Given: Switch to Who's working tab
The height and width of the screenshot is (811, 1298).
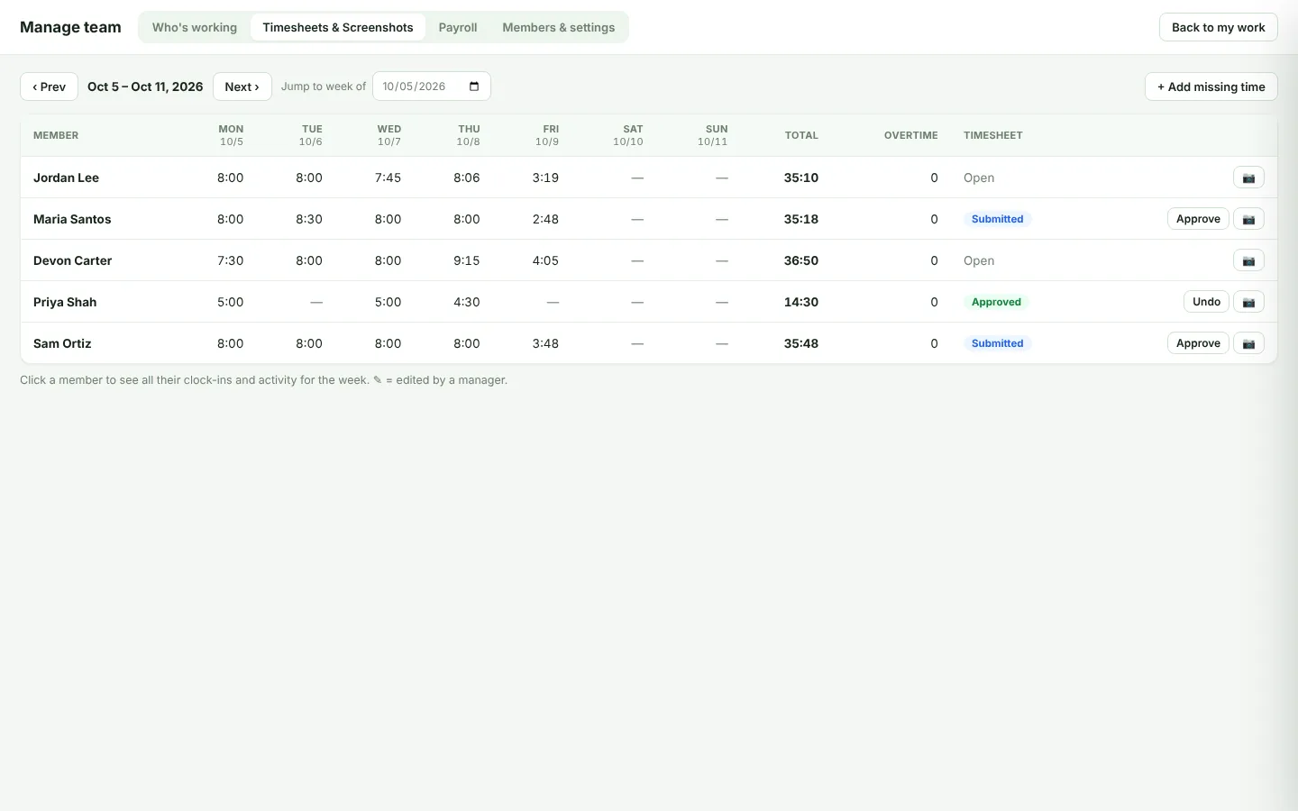Looking at the screenshot, I should click(x=195, y=27).
